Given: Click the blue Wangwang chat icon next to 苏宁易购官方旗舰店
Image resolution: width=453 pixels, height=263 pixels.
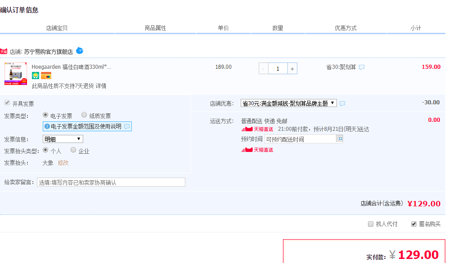Looking at the screenshot, I should (80, 51).
